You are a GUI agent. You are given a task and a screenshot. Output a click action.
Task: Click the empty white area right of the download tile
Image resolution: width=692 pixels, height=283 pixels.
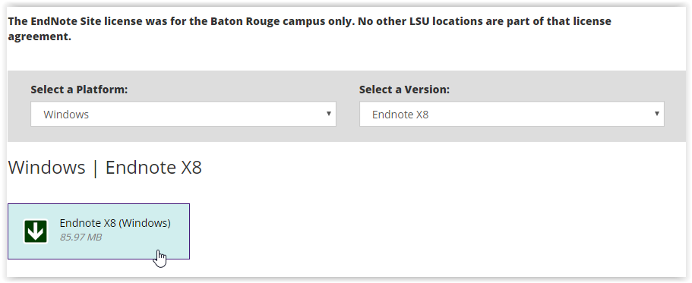(x=437, y=231)
